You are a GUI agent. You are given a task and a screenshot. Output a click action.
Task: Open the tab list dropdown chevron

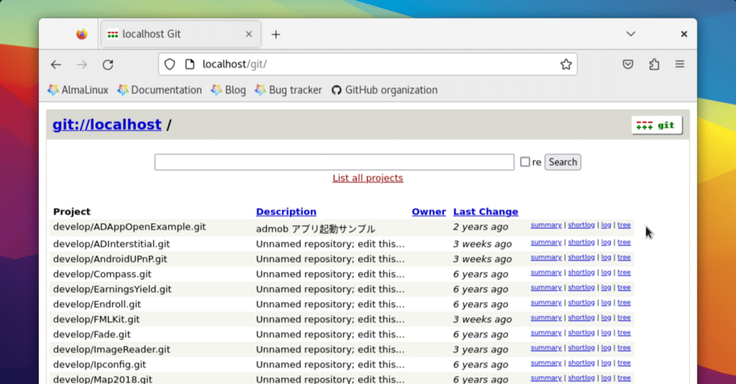pyautogui.click(x=631, y=34)
